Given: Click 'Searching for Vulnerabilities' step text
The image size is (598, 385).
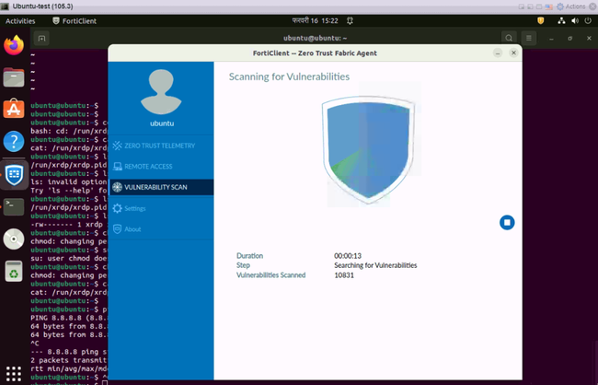Looking at the screenshot, I should point(375,265).
